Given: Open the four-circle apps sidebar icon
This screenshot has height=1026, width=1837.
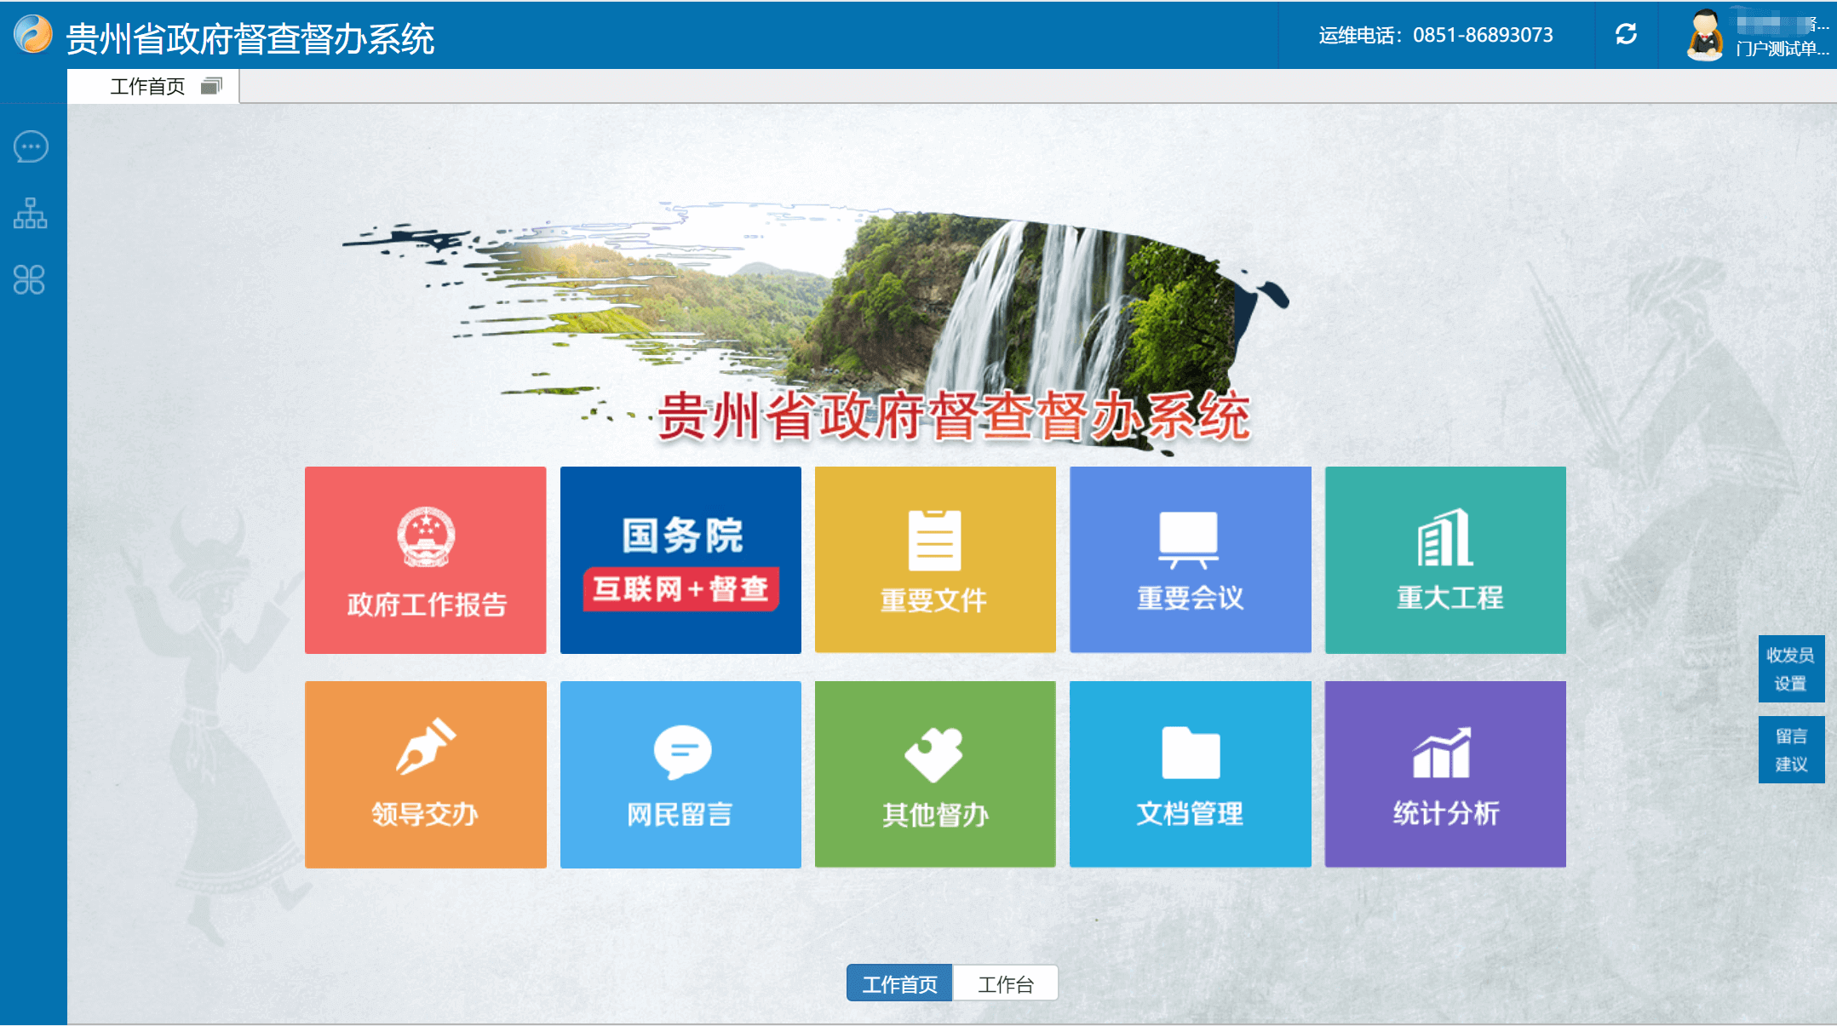Looking at the screenshot, I should coord(30,280).
